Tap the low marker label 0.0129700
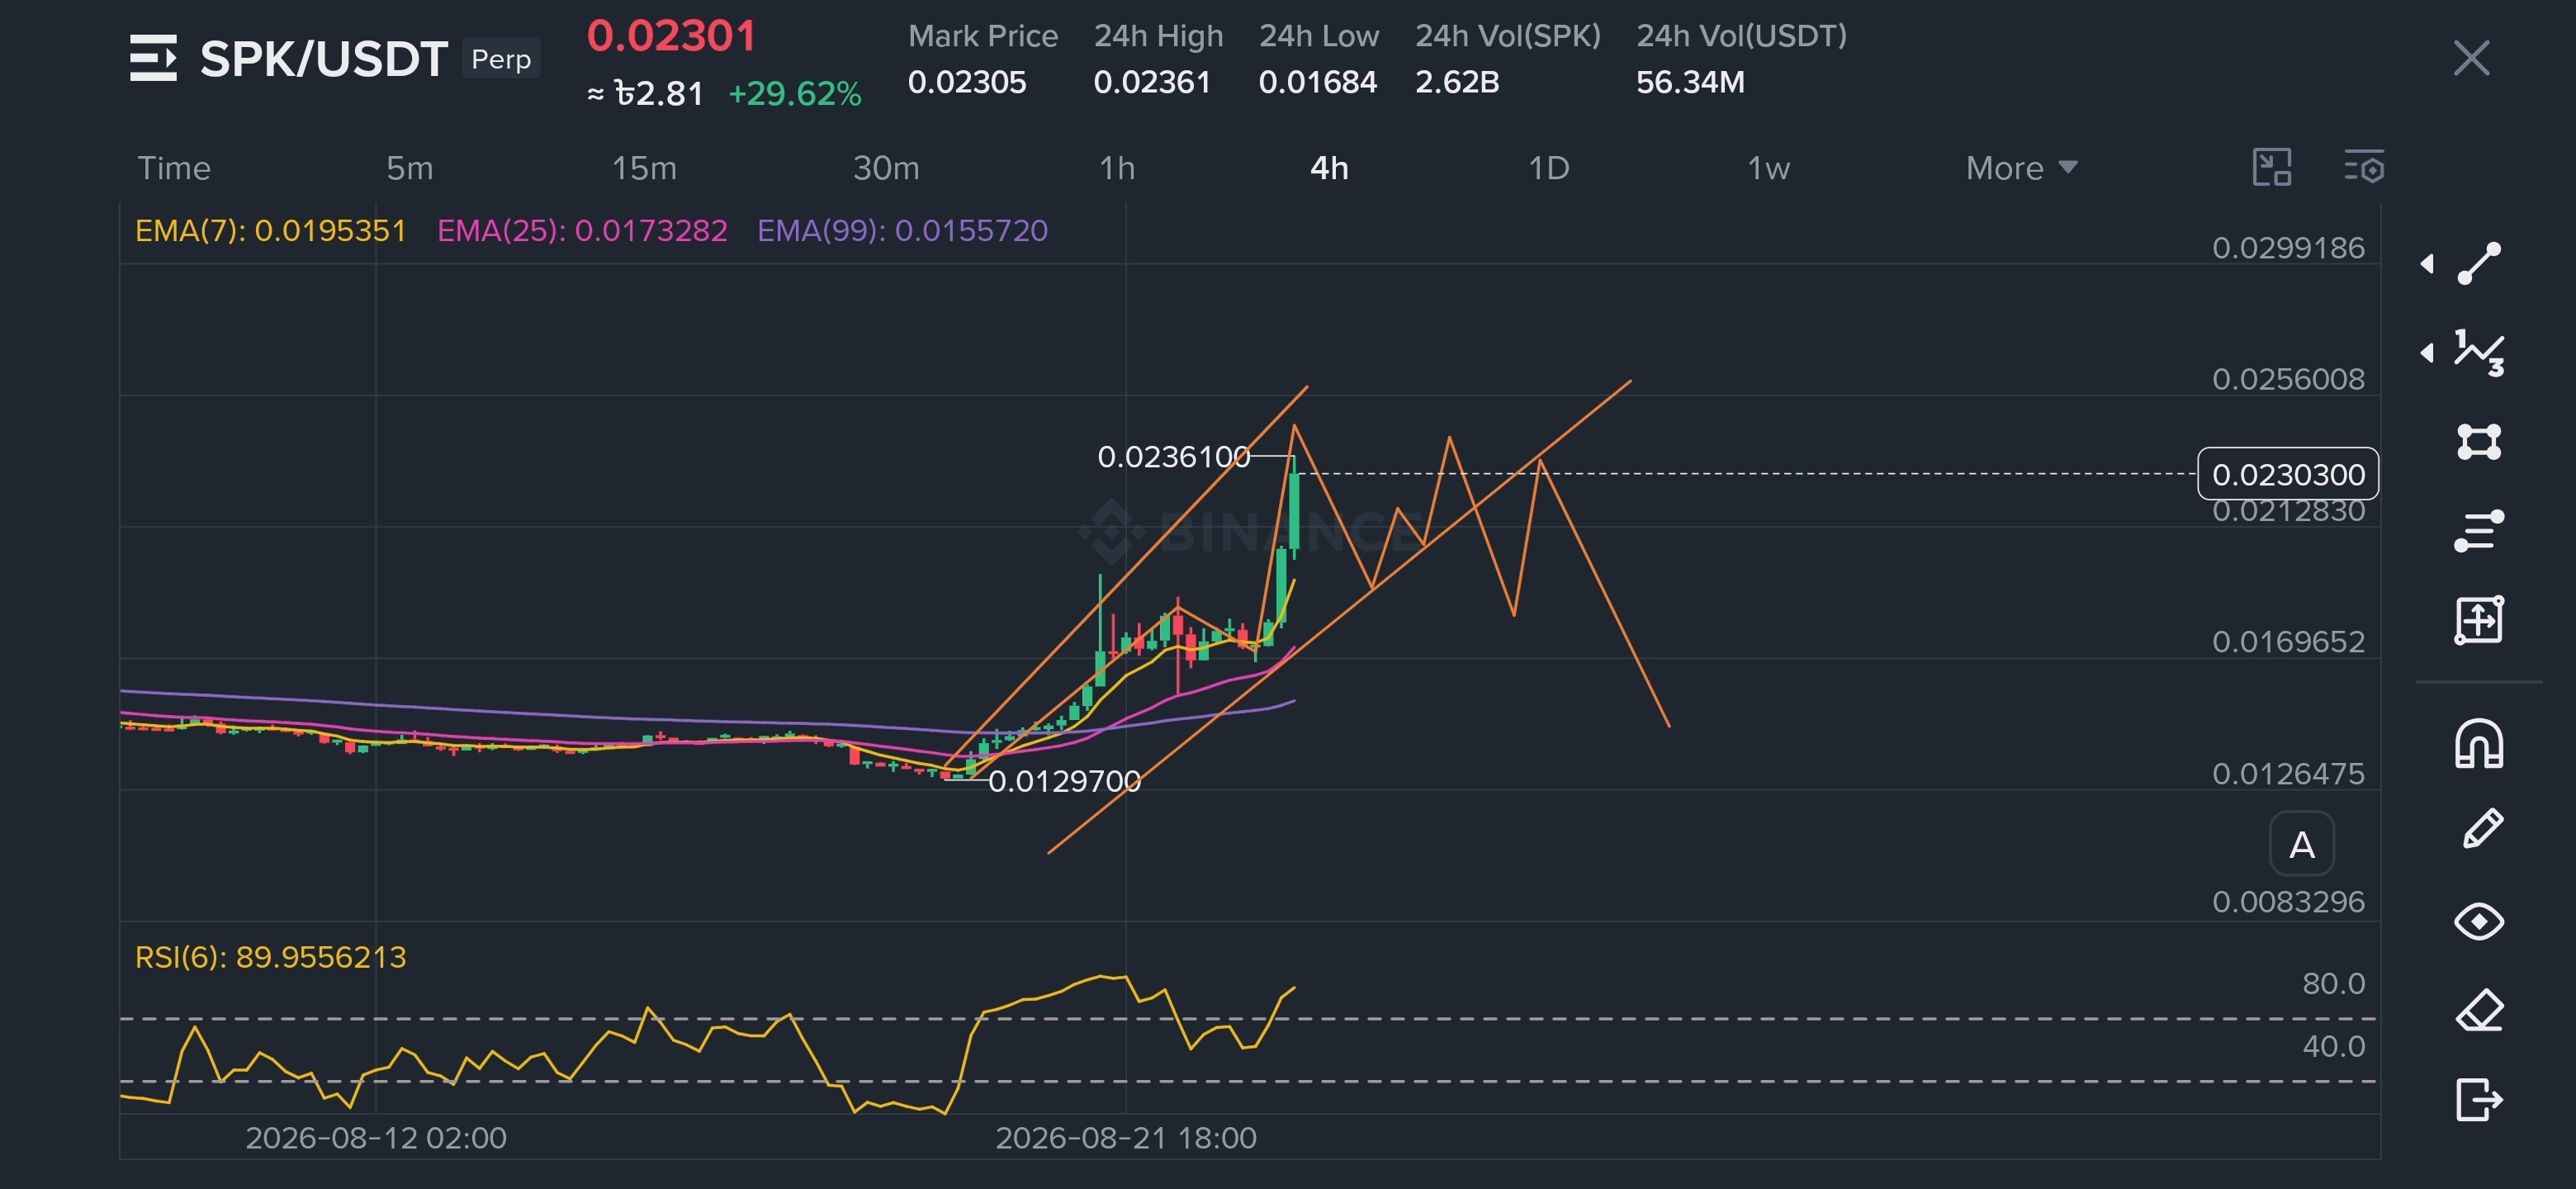Viewport: 2576px width, 1189px height. [1065, 781]
